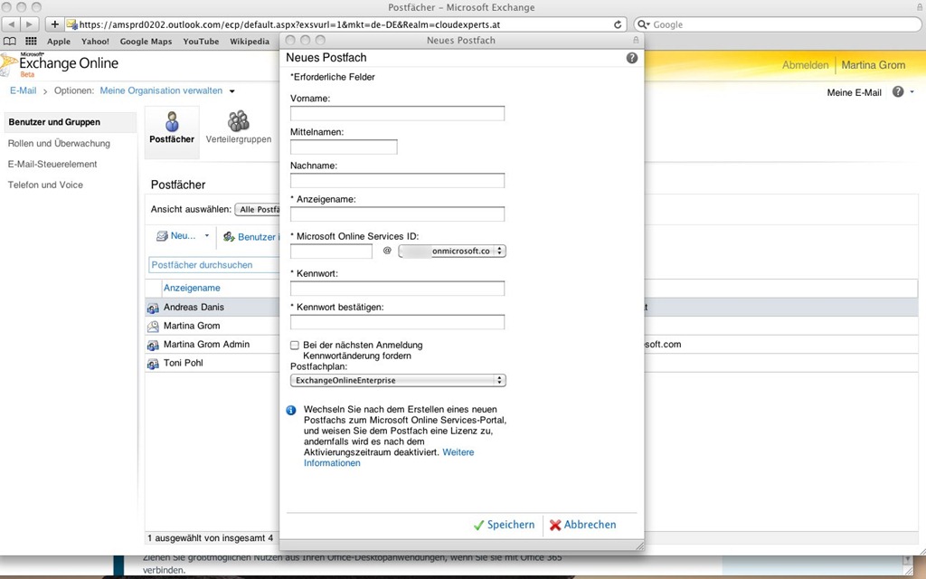926x579 pixels.
Task: Click the reload page icon in address bar
Action: pos(619,24)
